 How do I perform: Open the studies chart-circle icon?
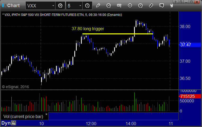[109, 6]
